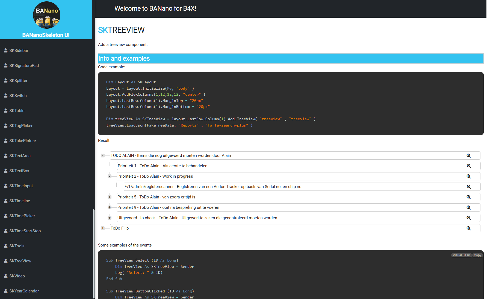The height and width of the screenshot is (299, 487).
Task: Expand the Prioriteit 5 tree node
Action: coord(110,197)
